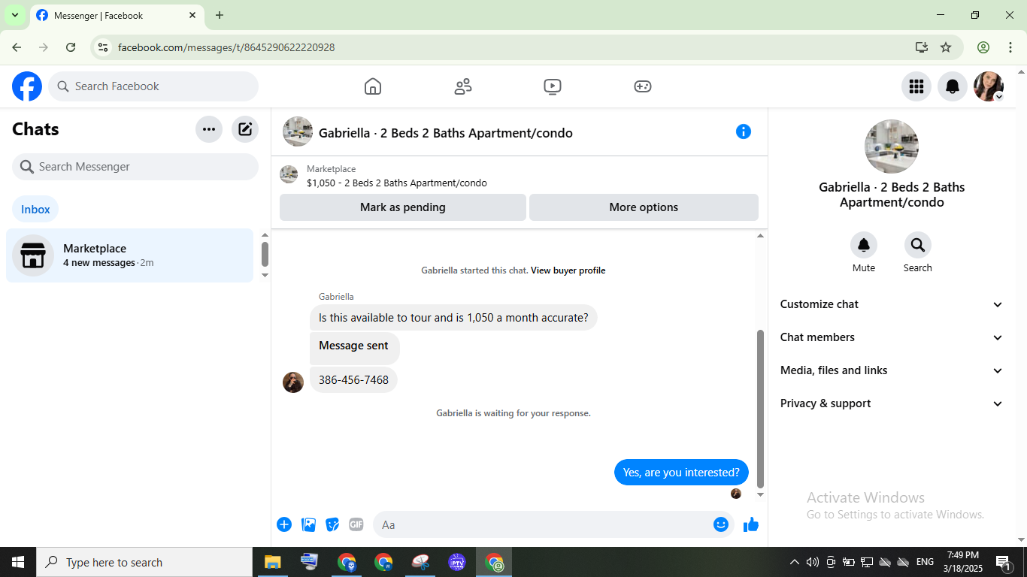Send a thumbs-up like
Viewport: 1027px width, 577px height.
pos(751,524)
